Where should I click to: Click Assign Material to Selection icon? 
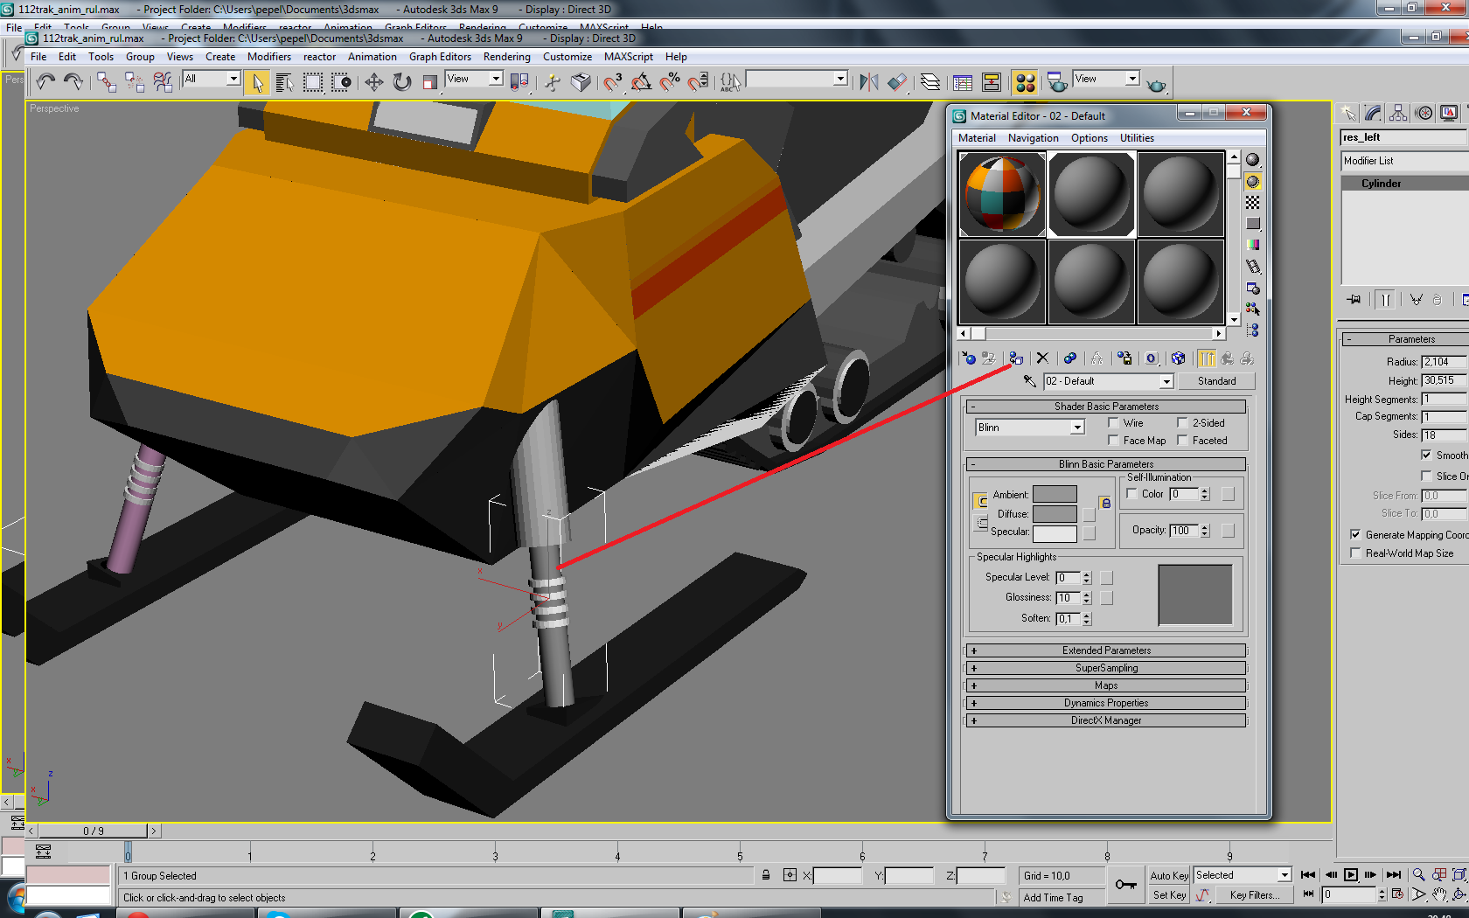[1016, 358]
